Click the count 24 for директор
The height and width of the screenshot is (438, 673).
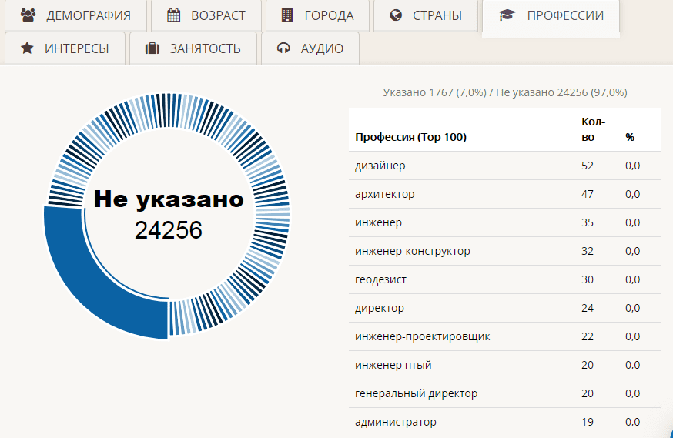[x=588, y=308]
